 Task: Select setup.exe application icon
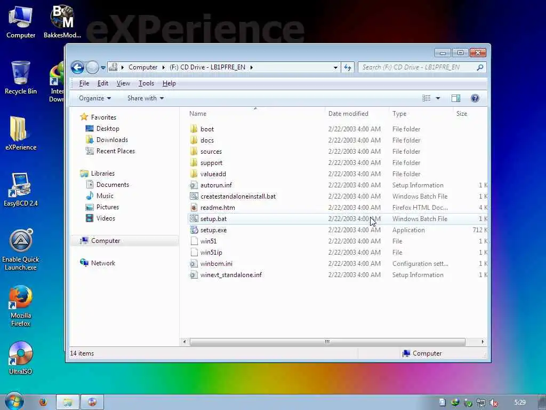coord(194,230)
